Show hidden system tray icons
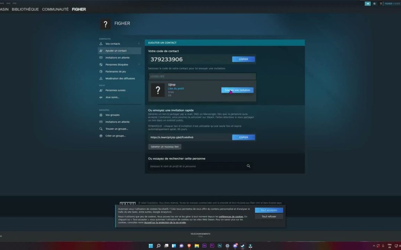401x250 pixels. [x=374, y=246]
